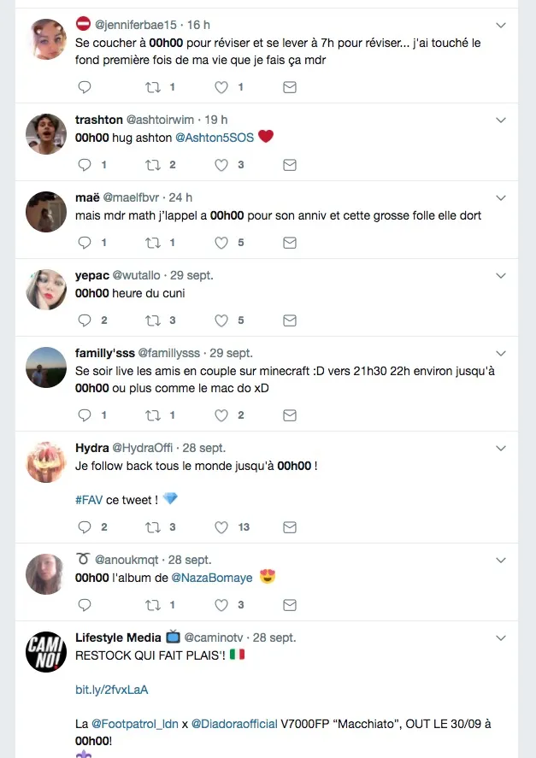Reply to jenniferbae15's tweet
This screenshot has width=536, height=758.
[84, 87]
